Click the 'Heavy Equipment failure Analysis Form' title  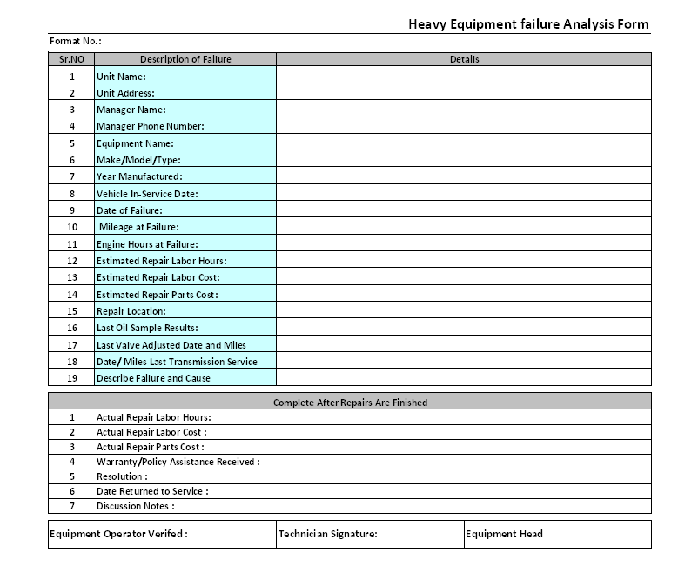tap(528, 23)
